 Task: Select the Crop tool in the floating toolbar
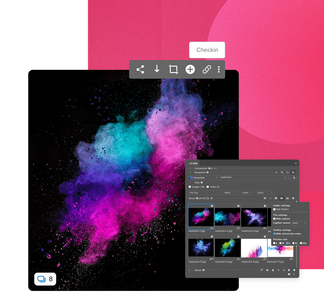(173, 69)
